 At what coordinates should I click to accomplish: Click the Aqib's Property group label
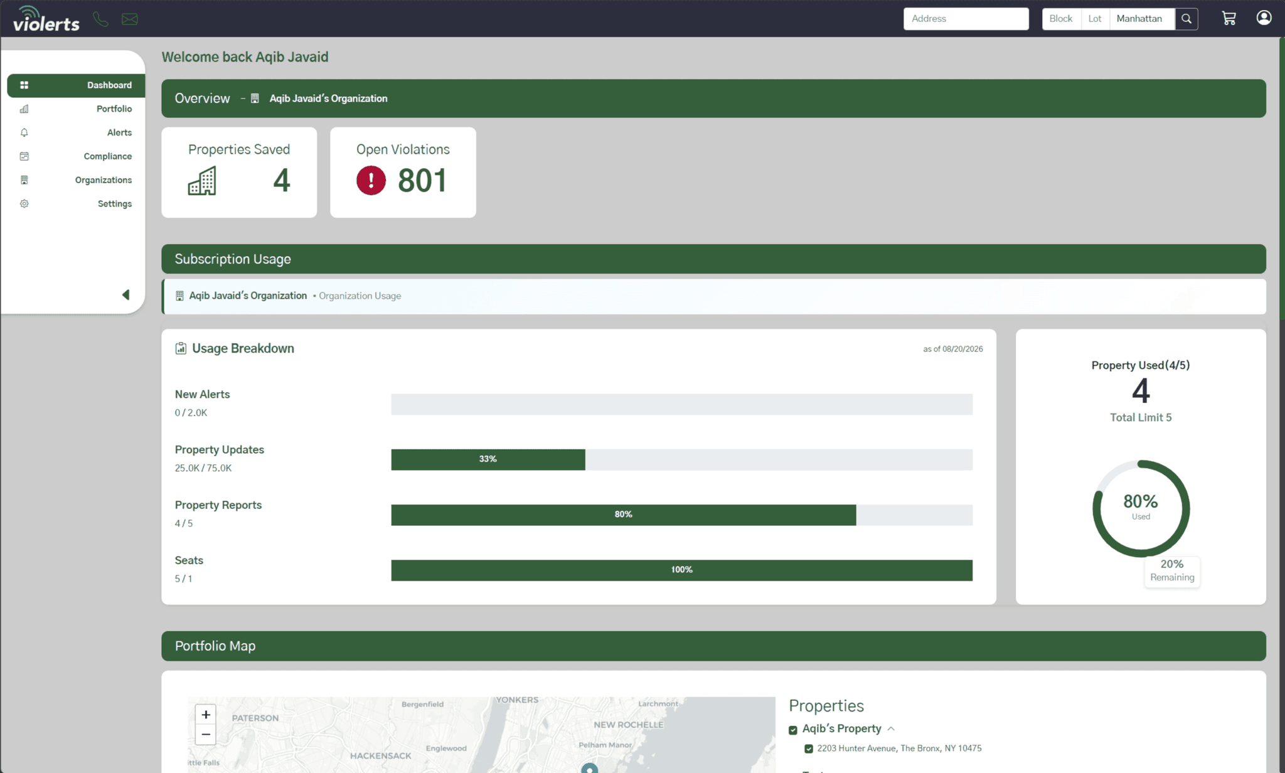coord(841,728)
